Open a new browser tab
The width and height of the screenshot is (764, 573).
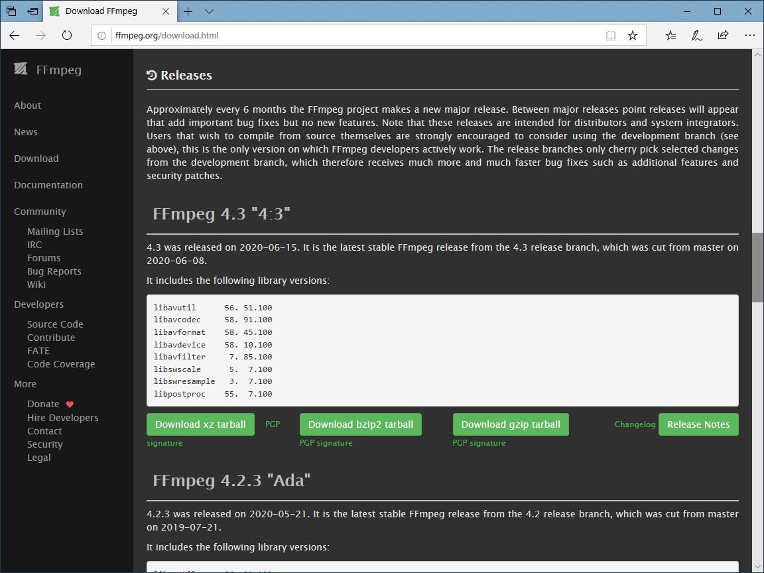pyautogui.click(x=186, y=11)
